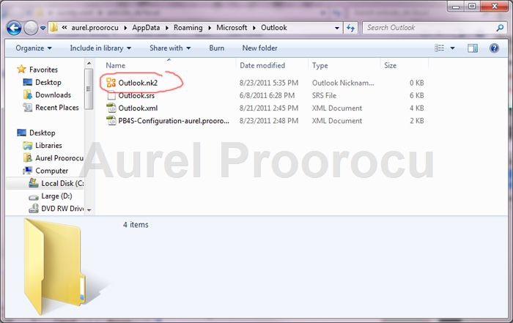Click the folder icon in address bar
Viewport: 513px width, 323px height.
pos(53,27)
